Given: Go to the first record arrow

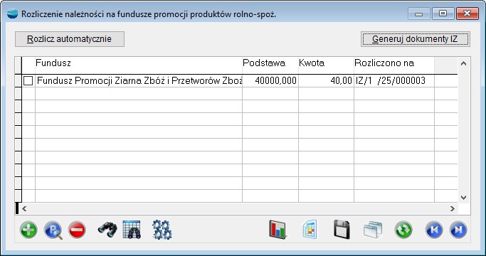Looking at the screenshot, I should point(433,230).
